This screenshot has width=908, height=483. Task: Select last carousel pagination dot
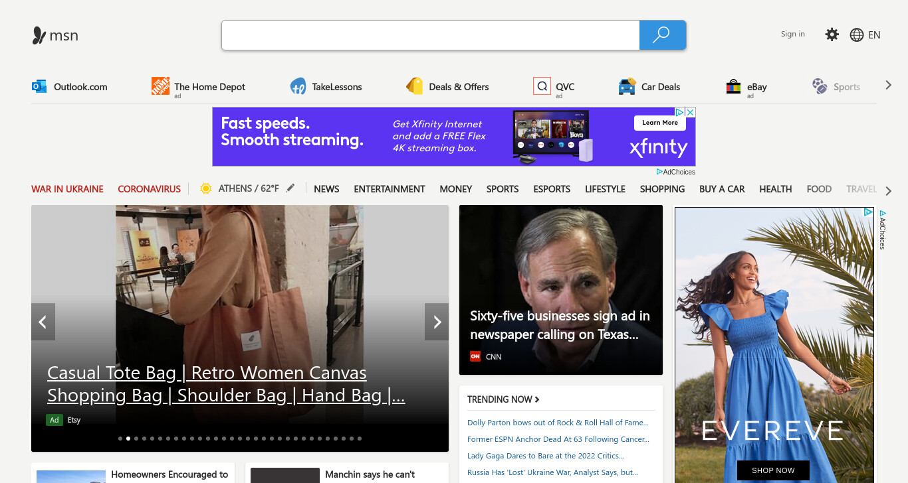[360, 439]
